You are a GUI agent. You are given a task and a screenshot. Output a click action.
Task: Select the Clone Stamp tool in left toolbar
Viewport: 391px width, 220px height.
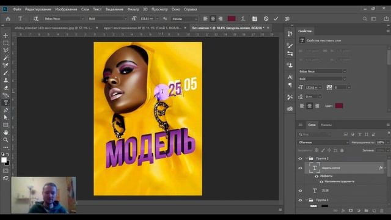[5, 80]
